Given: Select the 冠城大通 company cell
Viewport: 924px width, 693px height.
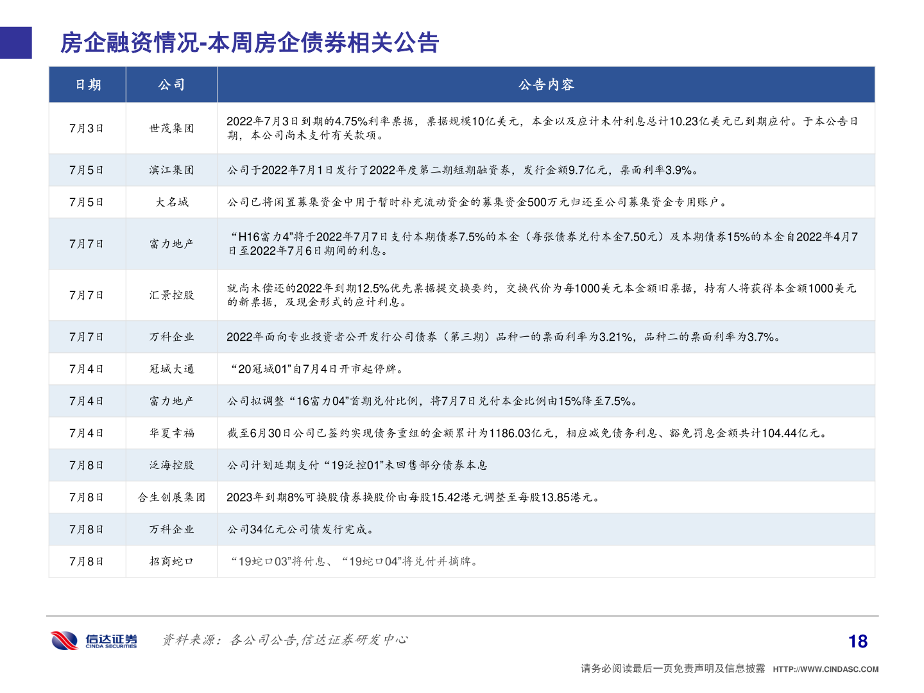Looking at the screenshot, I should (x=171, y=369).
